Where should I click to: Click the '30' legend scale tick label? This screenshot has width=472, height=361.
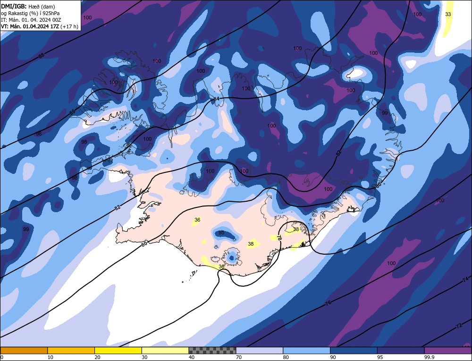coord(144,357)
